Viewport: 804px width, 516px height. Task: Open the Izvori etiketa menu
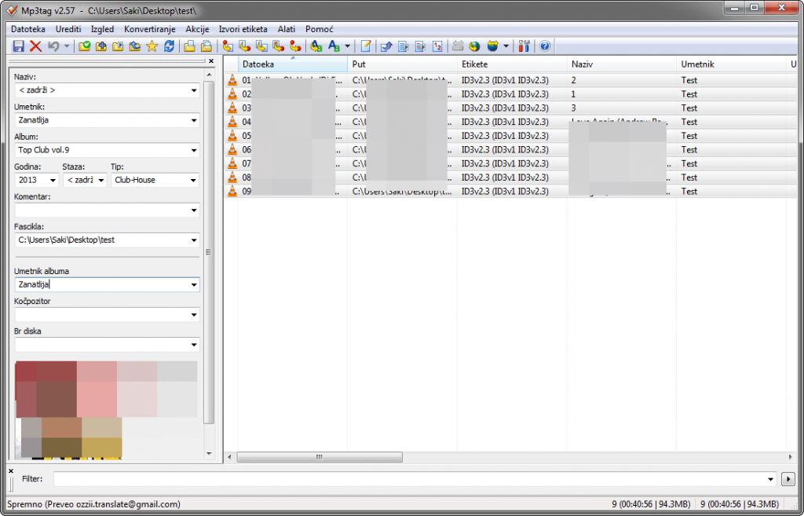pyautogui.click(x=243, y=29)
